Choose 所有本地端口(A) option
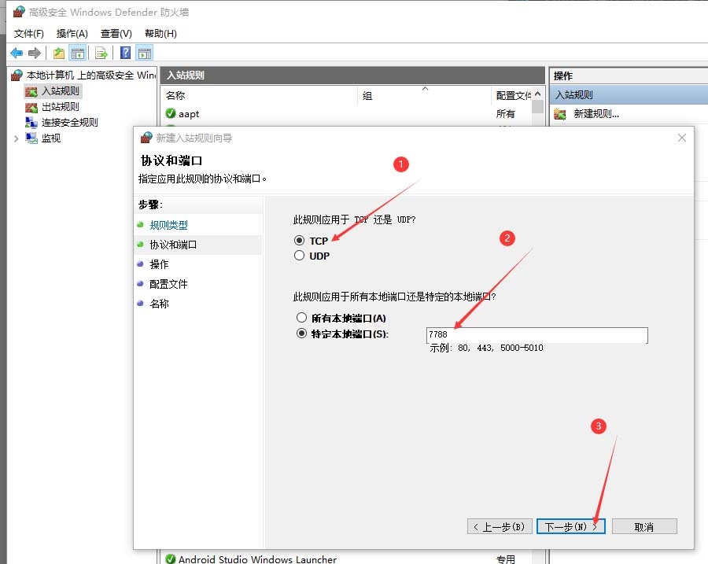 tap(301, 318)
